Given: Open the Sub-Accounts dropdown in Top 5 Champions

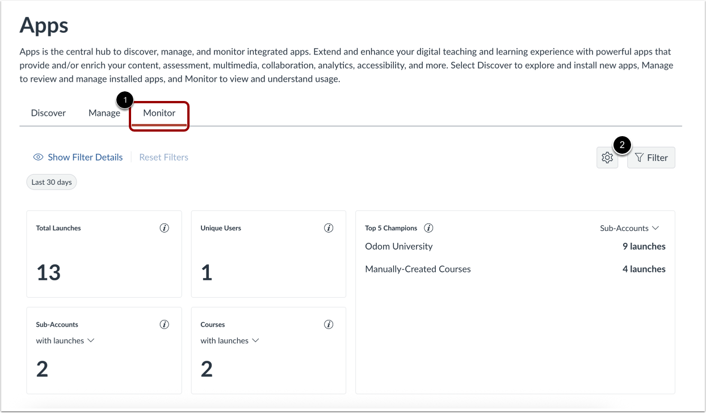Looking at the screenshot, I should click(x=629, y=227).
